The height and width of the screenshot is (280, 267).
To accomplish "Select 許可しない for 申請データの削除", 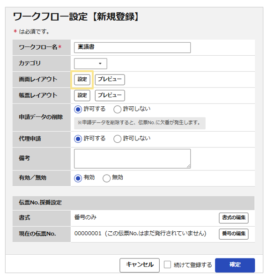I will 117,109.
